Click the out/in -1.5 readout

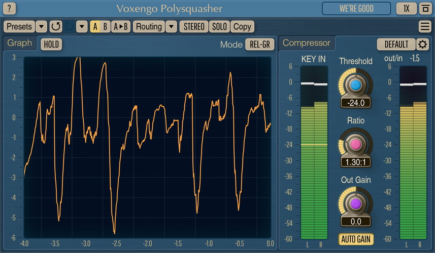(x=402, y=58)
